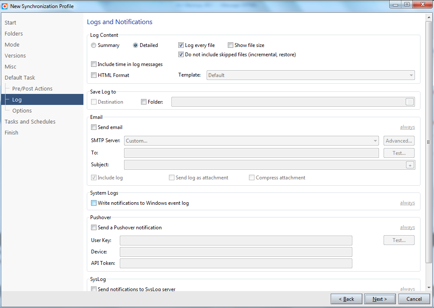The height and width of the screenshot is (308, 434).
Task: Click the always link for System Logs
Action: point(407,203)
